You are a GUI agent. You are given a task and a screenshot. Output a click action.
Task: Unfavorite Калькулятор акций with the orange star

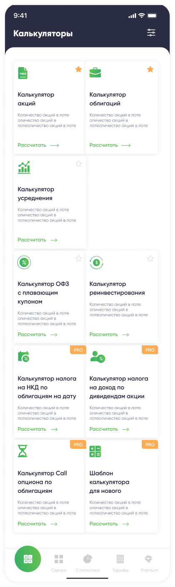coord(79,69)
